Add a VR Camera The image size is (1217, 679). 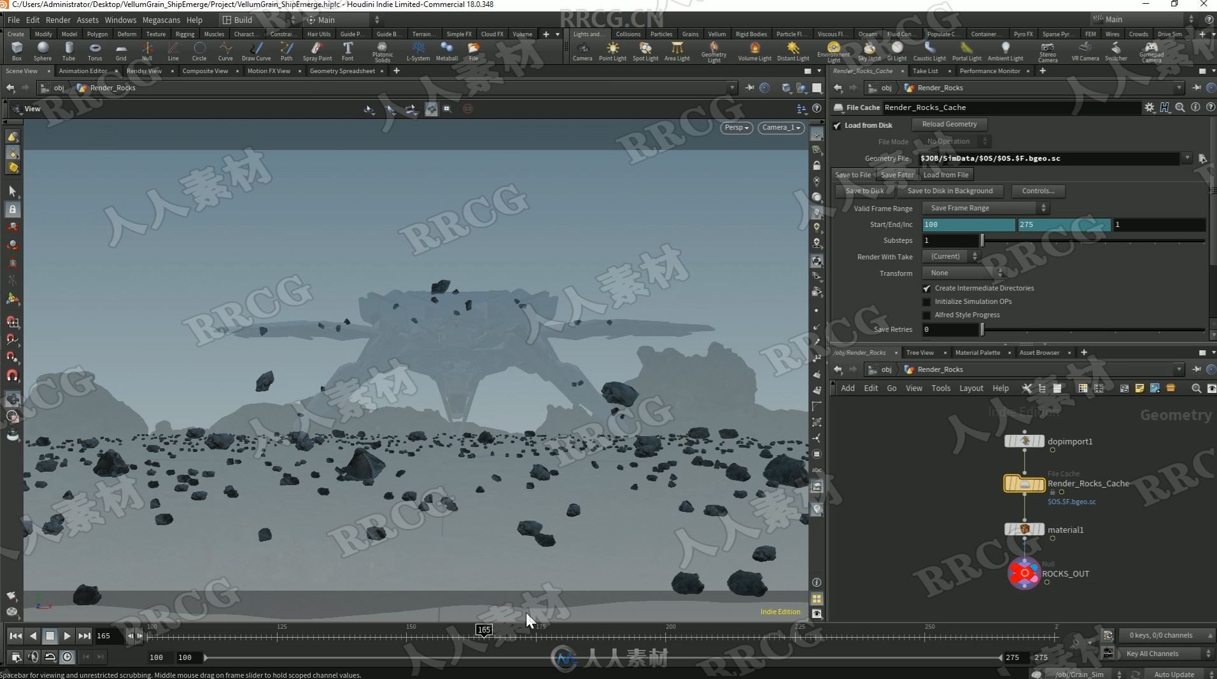coord(1085,51)
